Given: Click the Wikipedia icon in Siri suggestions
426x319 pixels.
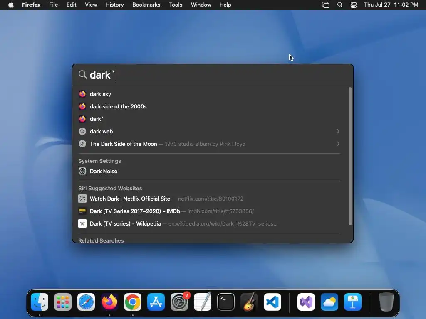Looking at the screenshot, I should pyautogui.click(x=82, y=223).
